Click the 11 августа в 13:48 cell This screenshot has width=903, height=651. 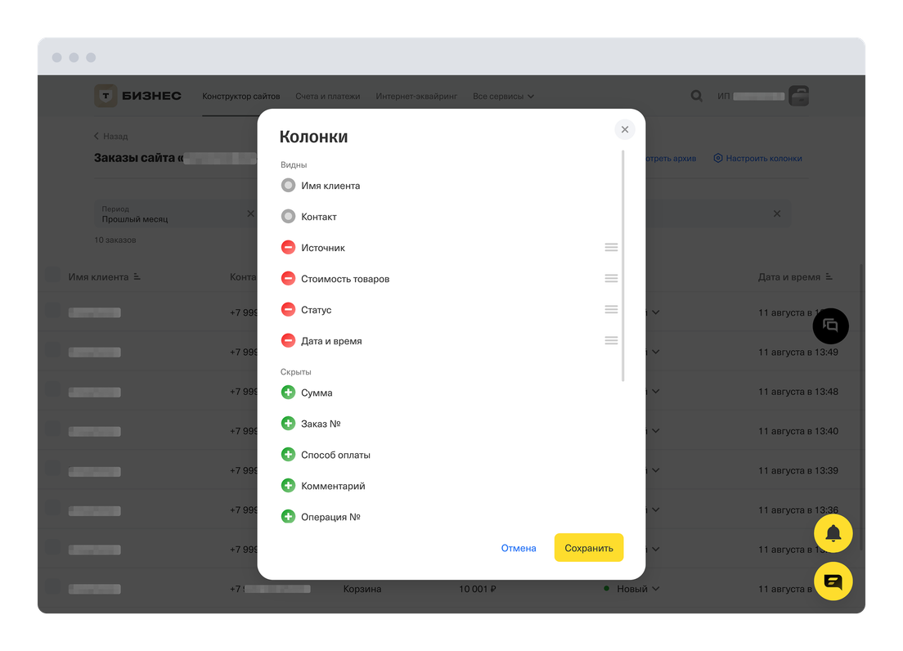(x=797, y=392)
